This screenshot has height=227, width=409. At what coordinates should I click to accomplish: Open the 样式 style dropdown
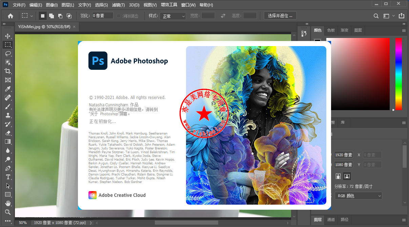coord(173,16)
